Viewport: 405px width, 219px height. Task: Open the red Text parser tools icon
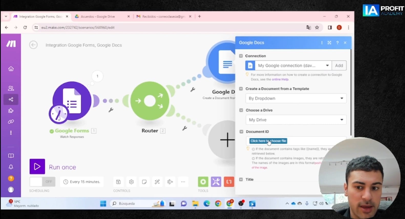tap(229, 182)
